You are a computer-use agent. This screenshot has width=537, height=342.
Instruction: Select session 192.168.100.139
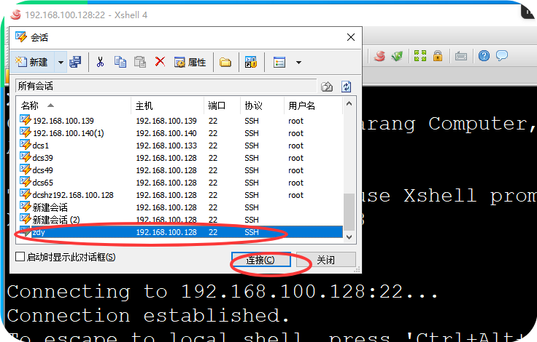pos(179,121)
